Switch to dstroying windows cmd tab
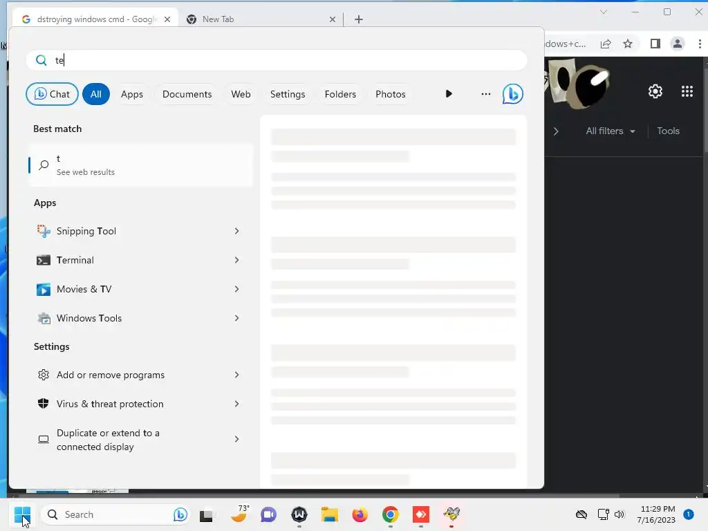The image size is (708, 531). click(95, 19)
